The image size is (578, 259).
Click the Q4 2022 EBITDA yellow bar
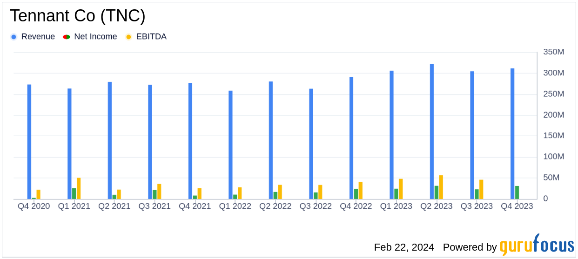360,191
